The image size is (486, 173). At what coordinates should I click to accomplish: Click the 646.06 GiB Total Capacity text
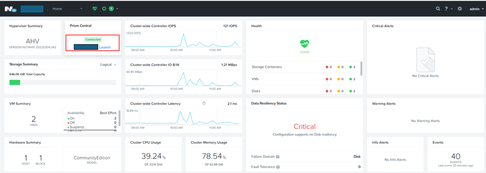(27, 74)
